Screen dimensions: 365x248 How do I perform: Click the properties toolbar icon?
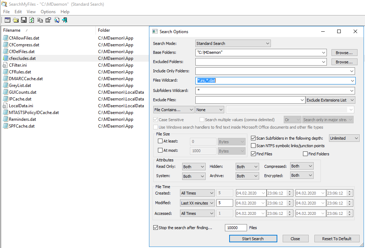point(48,20)
